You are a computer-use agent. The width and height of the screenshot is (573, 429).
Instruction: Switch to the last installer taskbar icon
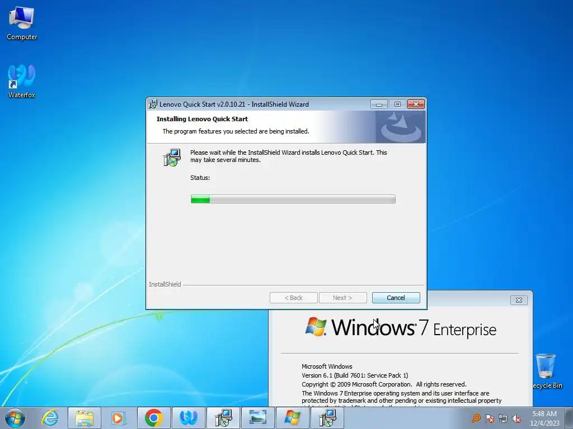(x=327, y=418)
